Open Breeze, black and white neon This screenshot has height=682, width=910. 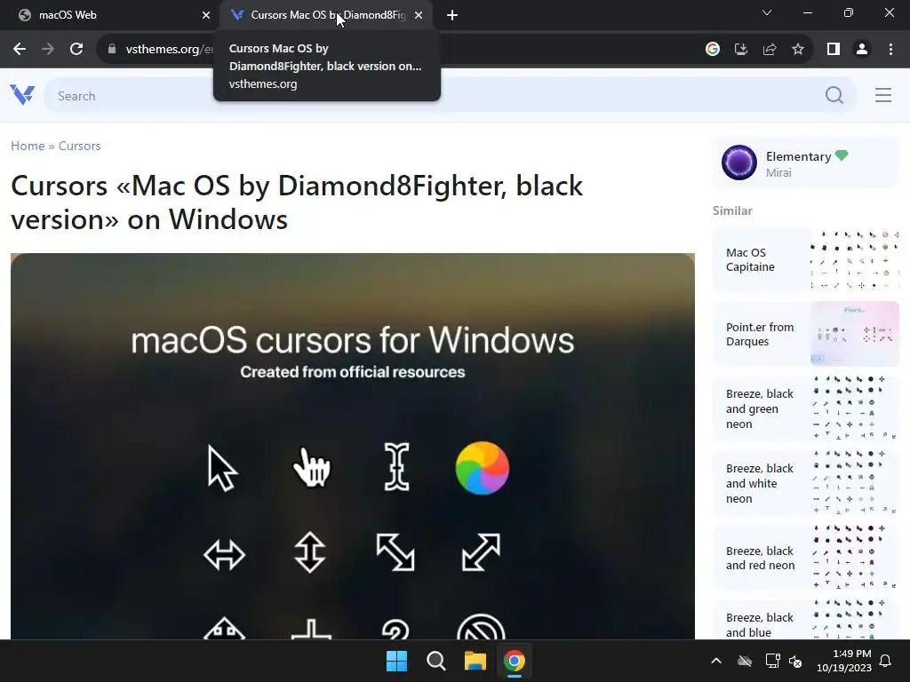(x=805, y=483)
